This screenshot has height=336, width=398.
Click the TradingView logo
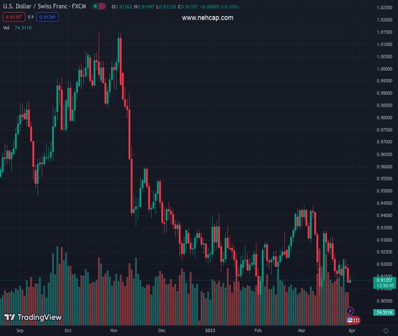[33, 318]
